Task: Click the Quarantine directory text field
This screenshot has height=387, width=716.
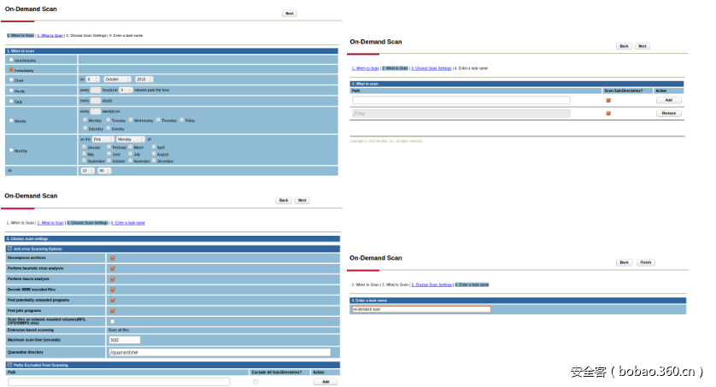Action: (219, 352)
